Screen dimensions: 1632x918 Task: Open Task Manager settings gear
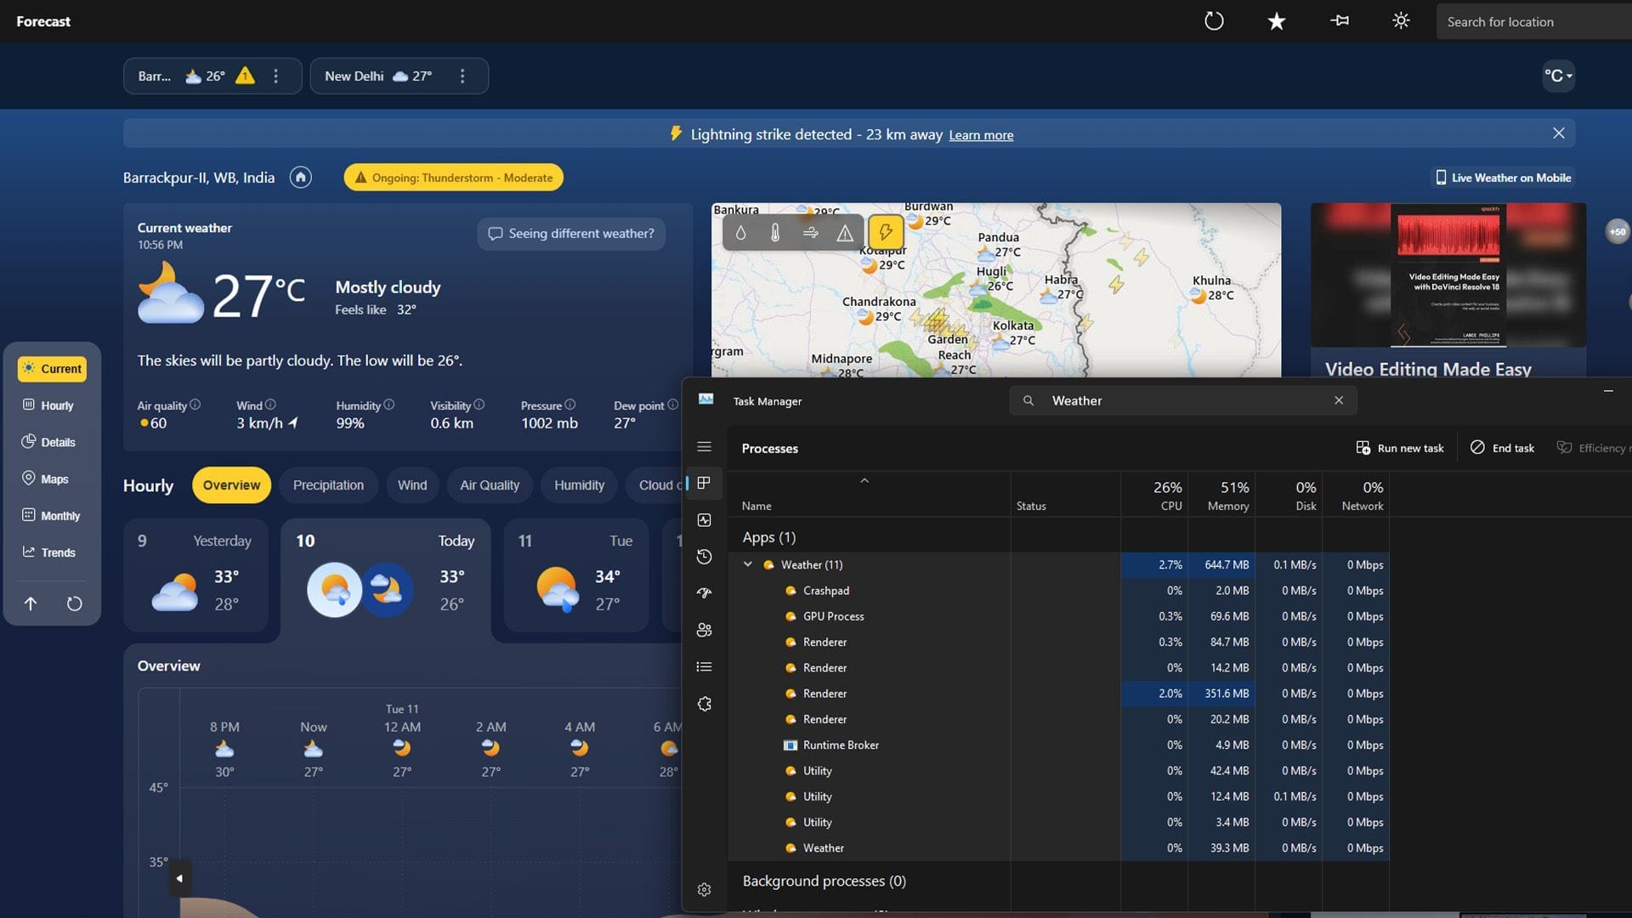tap(704, 890)
